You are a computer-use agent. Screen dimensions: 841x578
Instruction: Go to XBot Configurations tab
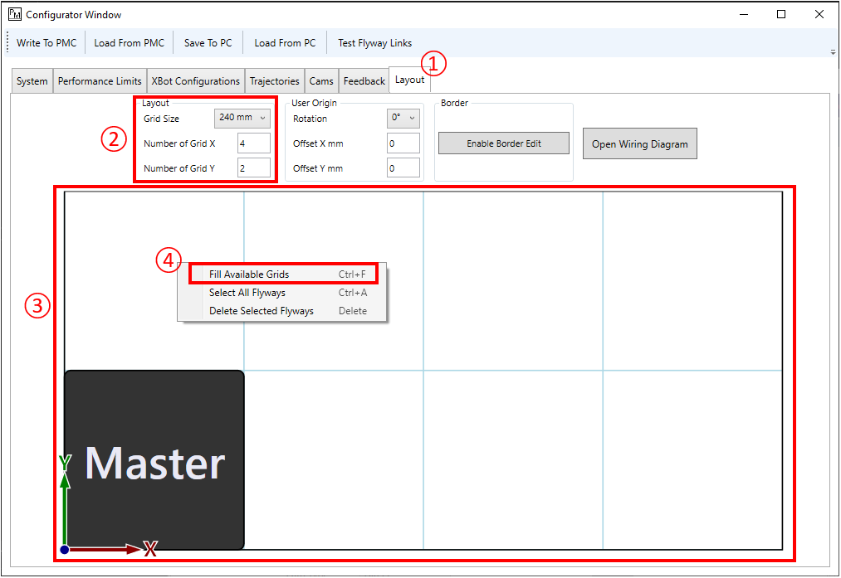point(195,81)
